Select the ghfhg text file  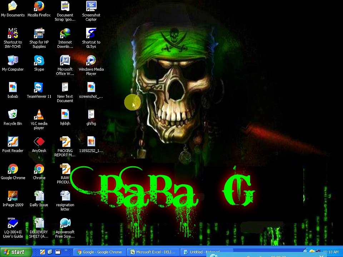[91, 117]
